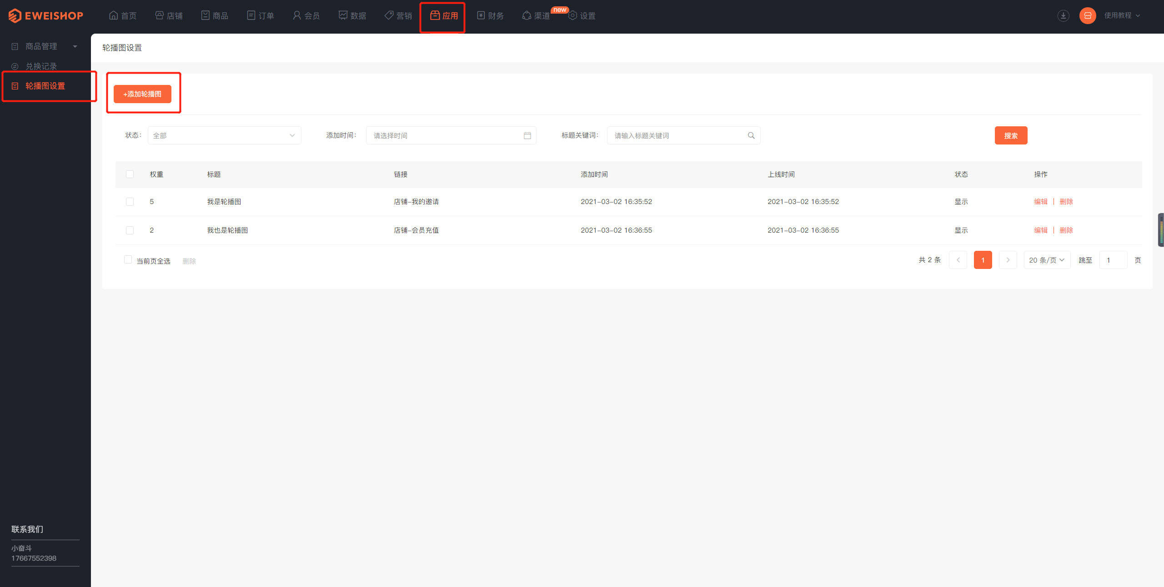Go to next page arrow
The height and width of the screenshot is (587, 1164).
(1008, 260)
